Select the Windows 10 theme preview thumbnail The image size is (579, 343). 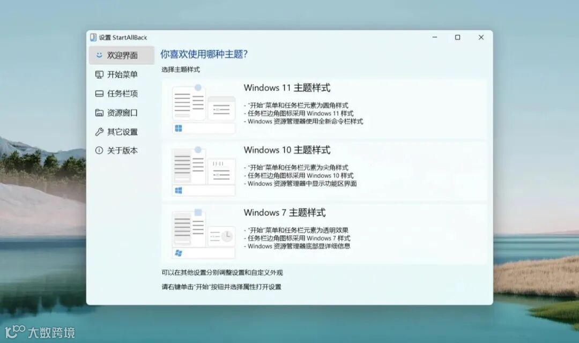pos(204,171)
